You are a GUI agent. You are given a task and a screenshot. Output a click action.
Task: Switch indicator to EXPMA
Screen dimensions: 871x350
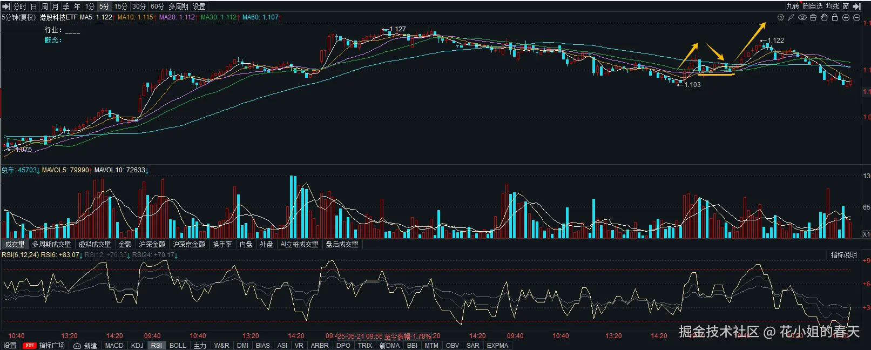[x=497, y=346]
